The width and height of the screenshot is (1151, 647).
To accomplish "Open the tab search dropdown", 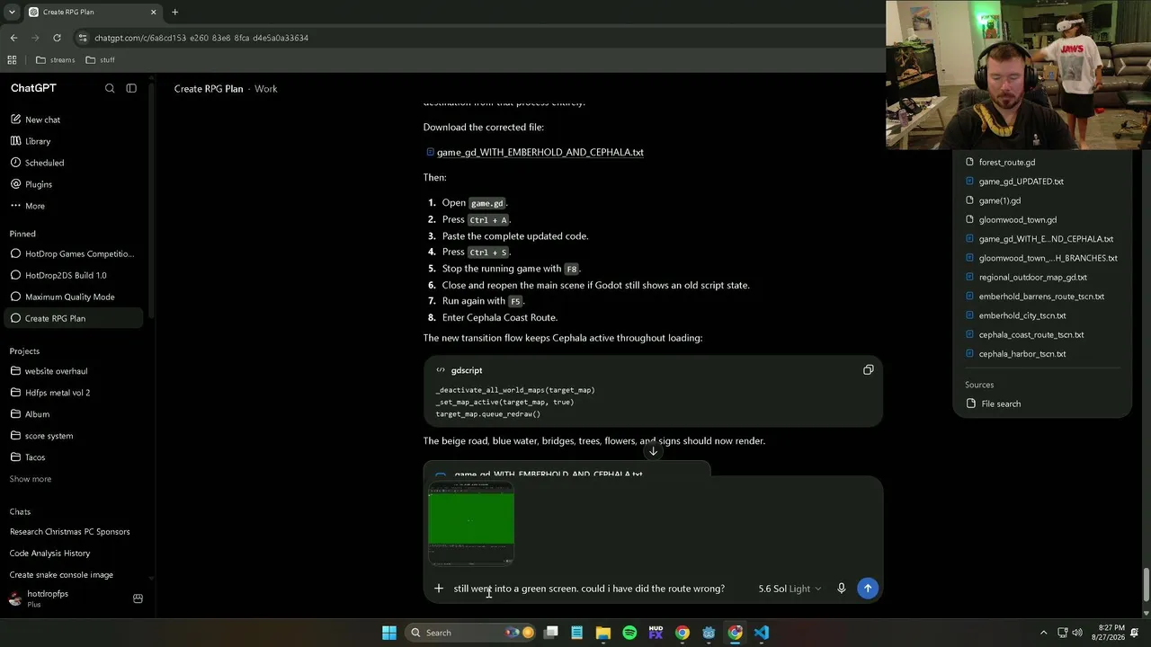I will point(12,12).
